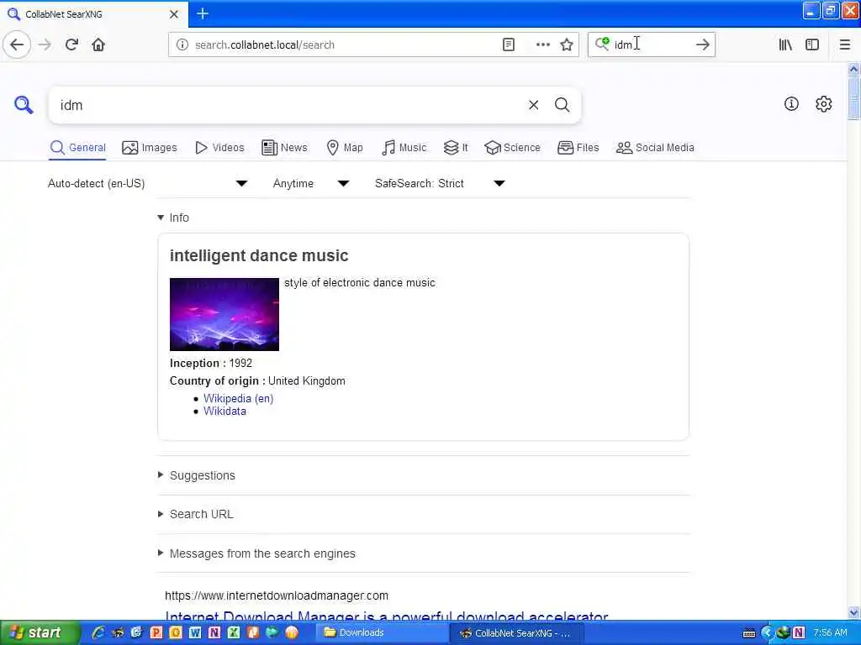This screenshot has height=645, width=861.
Task: Open the Internet Download Manager result
Action: (x=387, y=616)
